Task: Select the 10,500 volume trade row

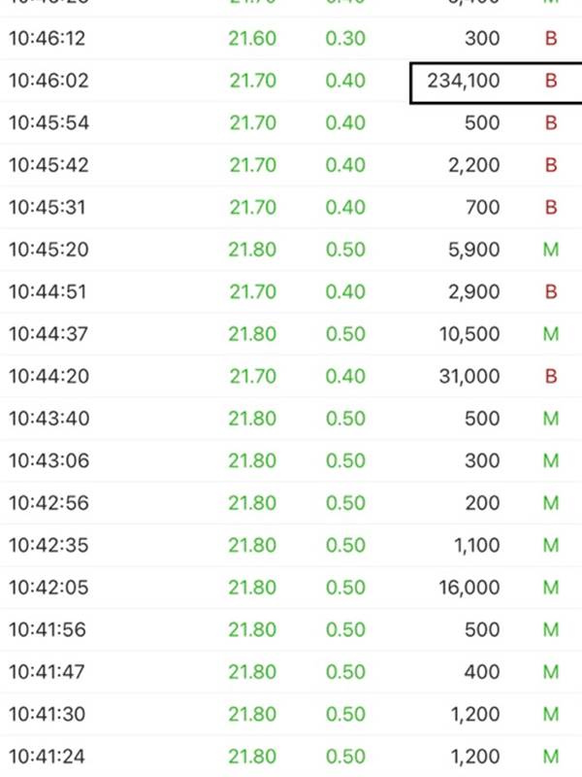Action: [x=291, y=334]
